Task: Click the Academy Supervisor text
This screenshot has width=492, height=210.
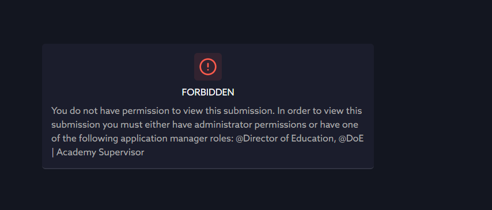Action: pos(100,152)
